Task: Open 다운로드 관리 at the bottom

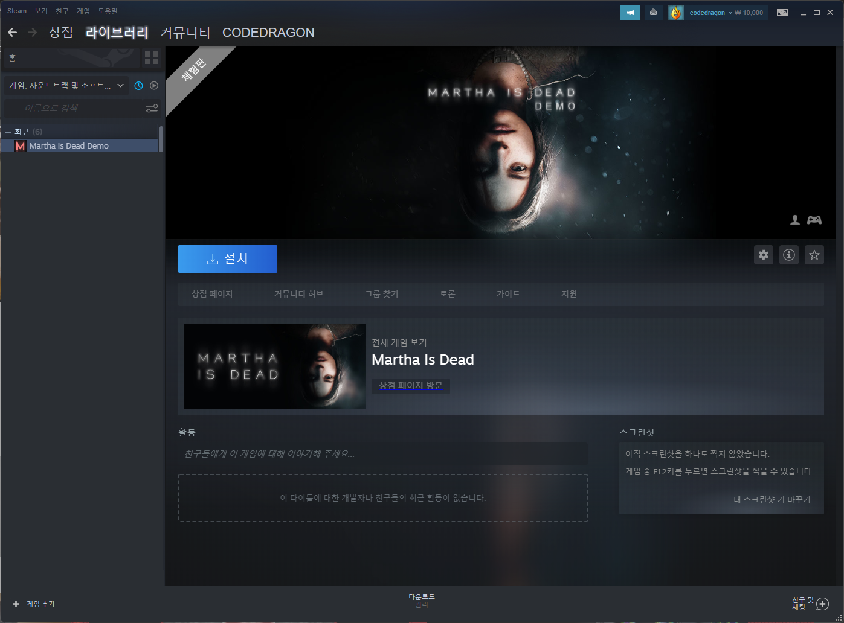Action: pyautogui.click(x=422, y=601)
